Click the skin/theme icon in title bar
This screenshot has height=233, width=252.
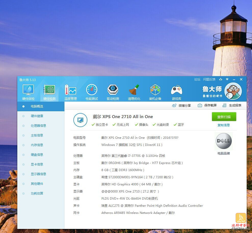tap(221, 79)
